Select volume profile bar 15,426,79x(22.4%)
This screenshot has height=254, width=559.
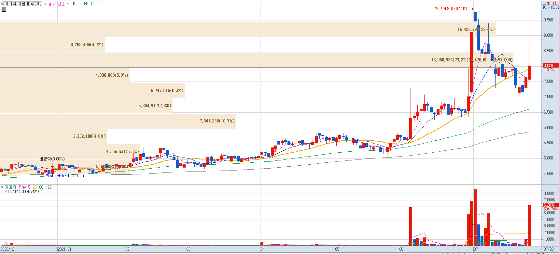(248, 30)
